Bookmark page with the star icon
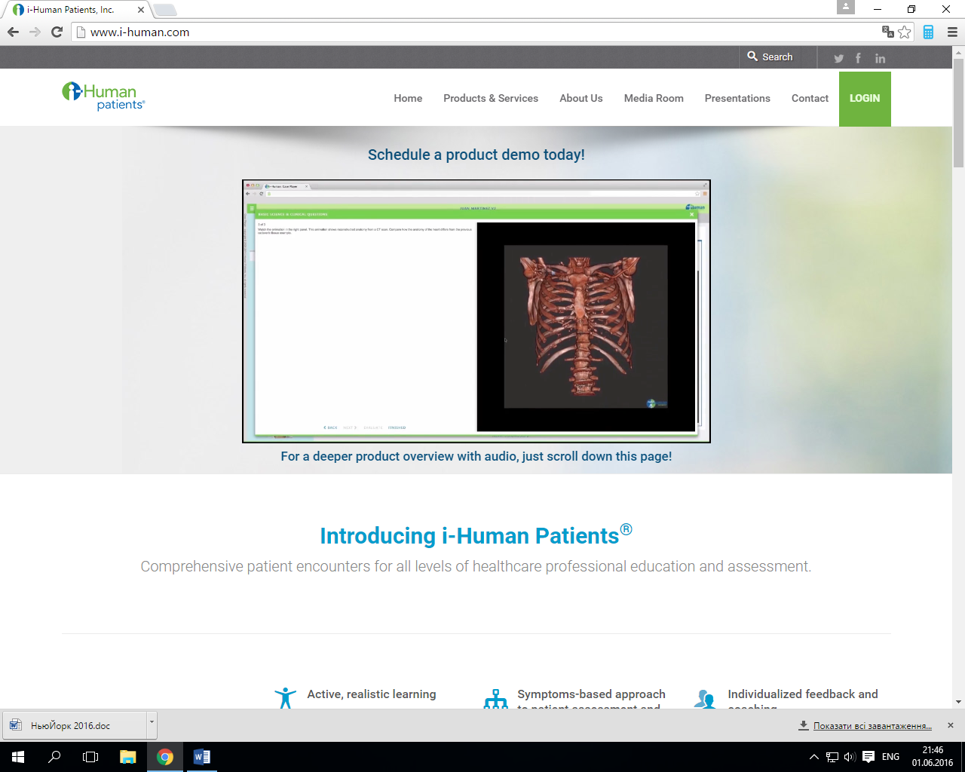Screen dimensions: 965x772 (x=905, y=32)
